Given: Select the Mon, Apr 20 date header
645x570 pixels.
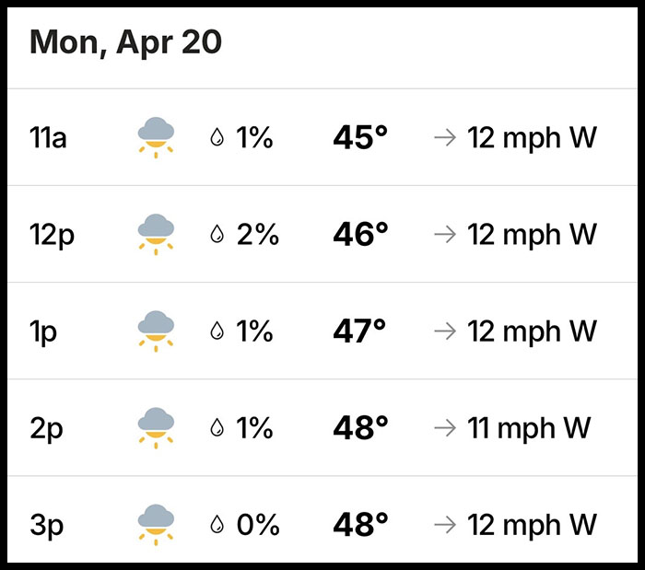Looking at the screenshot, I should tap(125, 43).
